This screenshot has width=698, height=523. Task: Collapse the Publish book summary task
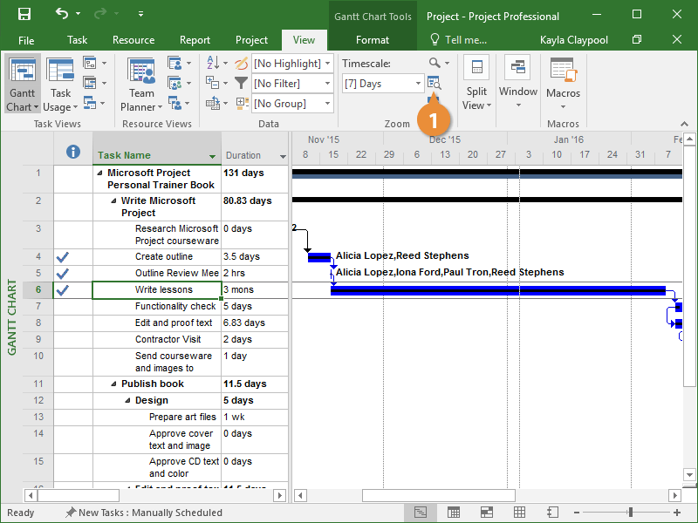[x=113, y=384]
